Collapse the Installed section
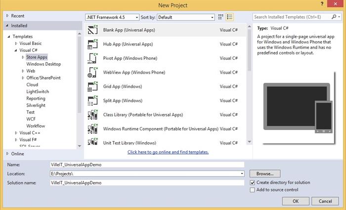Viewport: 346px width, 210px height. coord(7,26)
